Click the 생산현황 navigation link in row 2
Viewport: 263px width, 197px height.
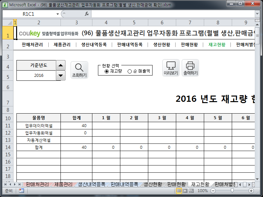click(162, 45)
